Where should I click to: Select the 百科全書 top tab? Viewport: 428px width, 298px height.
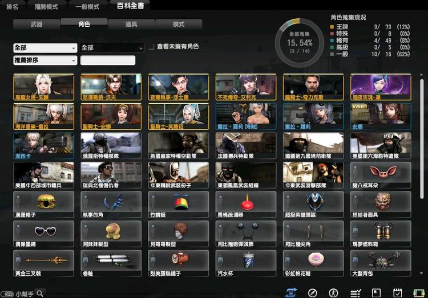click(x=130, y=6)
